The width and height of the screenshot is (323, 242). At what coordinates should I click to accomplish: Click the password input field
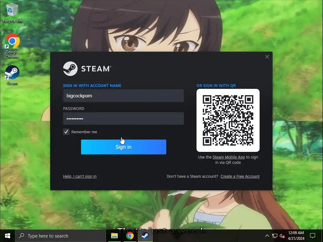[x=123, y=118]
